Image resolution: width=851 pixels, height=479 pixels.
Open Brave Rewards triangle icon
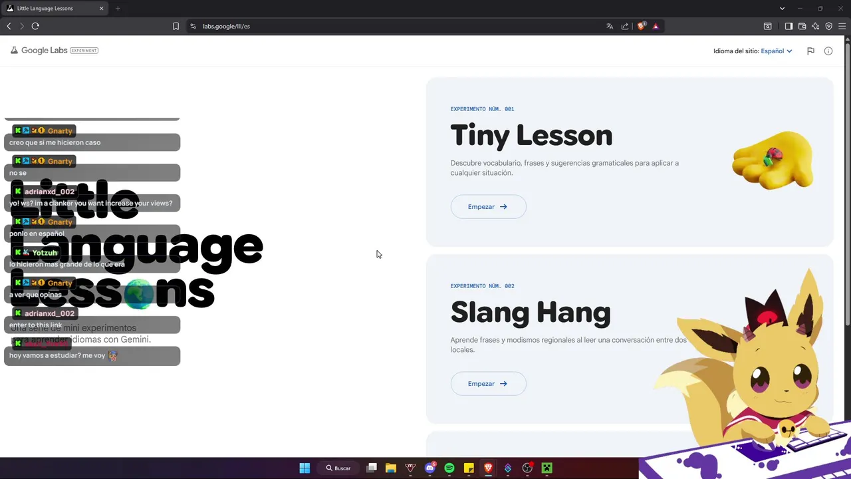(x=656, y=26)
